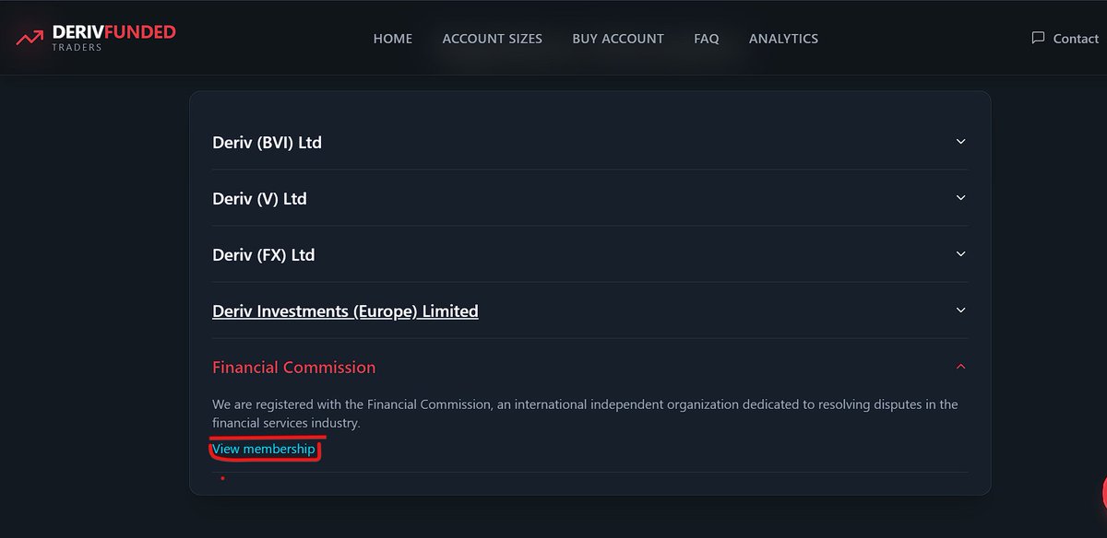Open the HOME nav item
This screenshot has width=1107, height=538.
[x=393, y=39]
